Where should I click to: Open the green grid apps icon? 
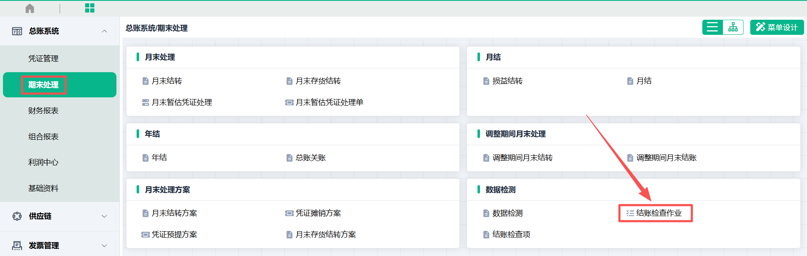click(x=90, y=8)
